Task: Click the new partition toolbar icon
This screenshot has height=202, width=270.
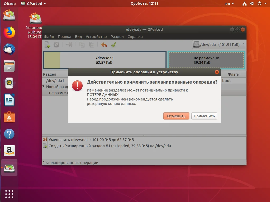Action: 47,45
